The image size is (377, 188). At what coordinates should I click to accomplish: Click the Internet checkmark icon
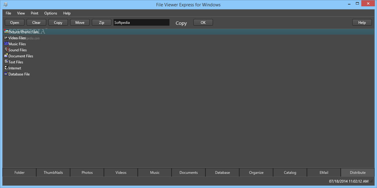click(6, 68)
